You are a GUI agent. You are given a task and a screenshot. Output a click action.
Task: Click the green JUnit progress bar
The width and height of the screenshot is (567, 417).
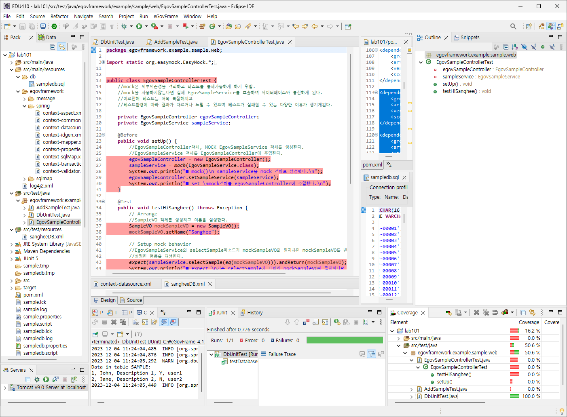point(344,340)
